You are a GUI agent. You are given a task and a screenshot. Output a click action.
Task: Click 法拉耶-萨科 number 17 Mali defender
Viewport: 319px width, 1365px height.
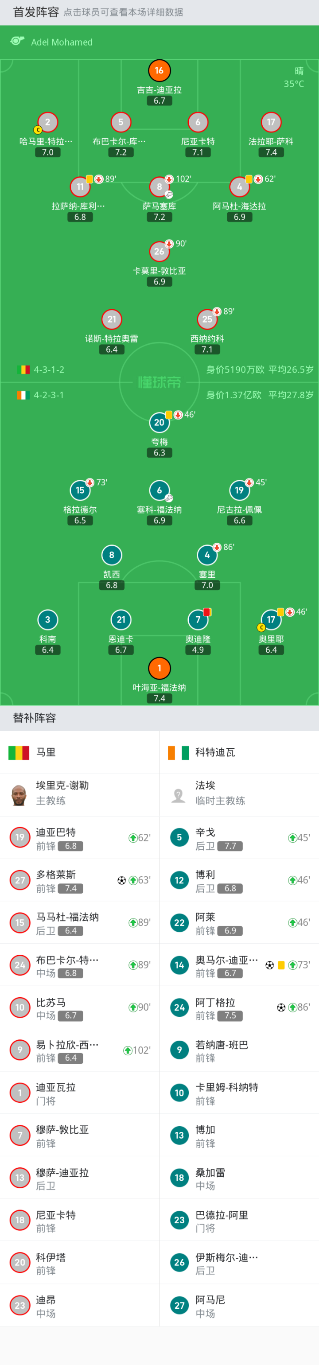coord(271,122)
